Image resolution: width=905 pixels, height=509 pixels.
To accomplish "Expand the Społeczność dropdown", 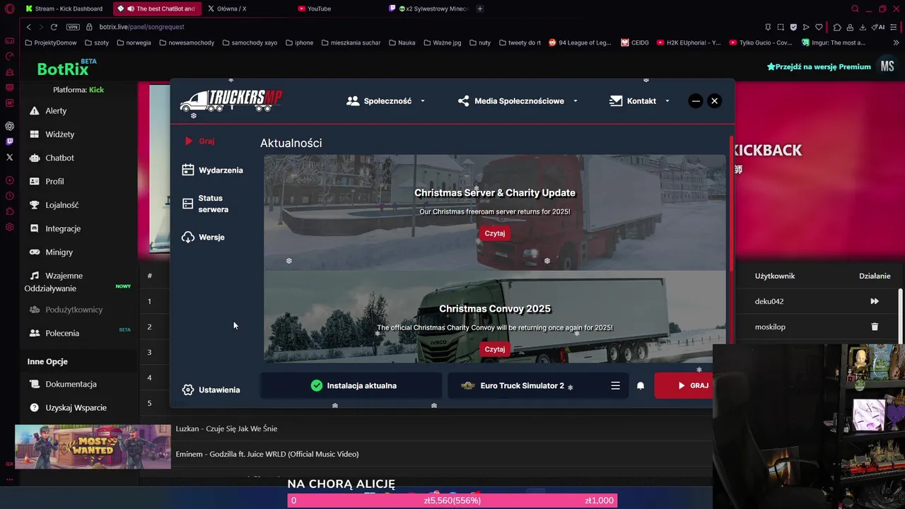I will pyautogui.click(x=386, y=101).
